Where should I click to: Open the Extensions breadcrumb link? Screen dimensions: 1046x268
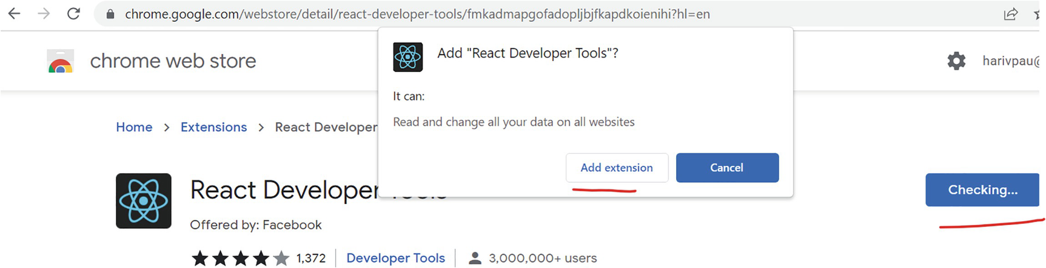coord(213,127)
